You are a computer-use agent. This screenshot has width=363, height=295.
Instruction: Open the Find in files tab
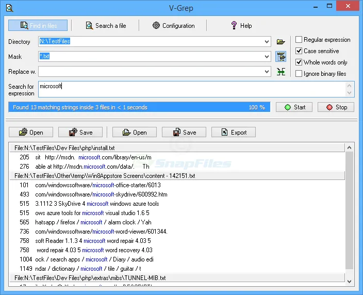tap(38, 25)
